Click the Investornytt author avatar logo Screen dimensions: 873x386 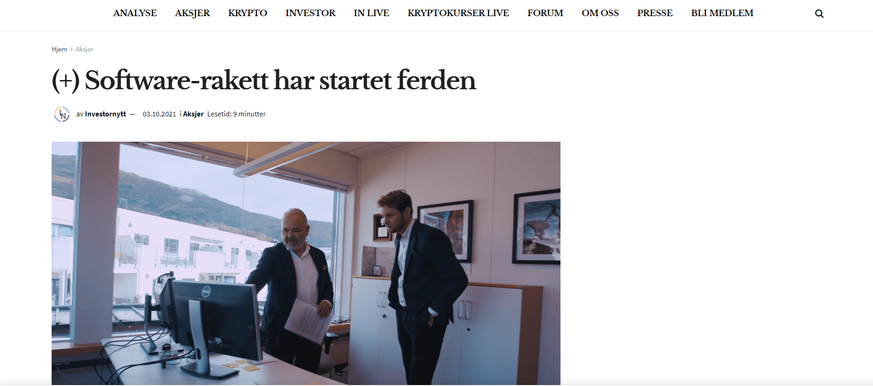point(62,114)
